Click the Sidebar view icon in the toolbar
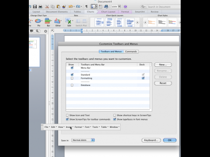 click(x=93, y=7)
